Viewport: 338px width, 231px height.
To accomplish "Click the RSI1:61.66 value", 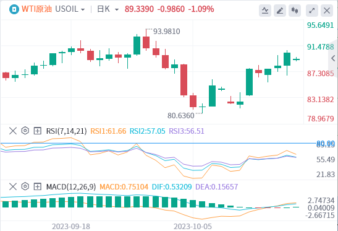I will 108,131.
